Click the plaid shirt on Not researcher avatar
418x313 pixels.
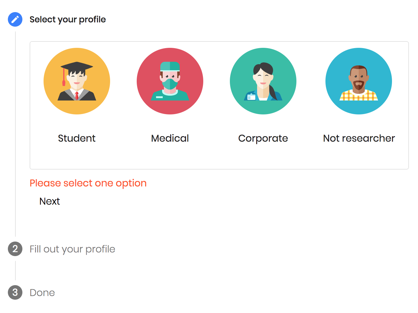pos(359,95)
